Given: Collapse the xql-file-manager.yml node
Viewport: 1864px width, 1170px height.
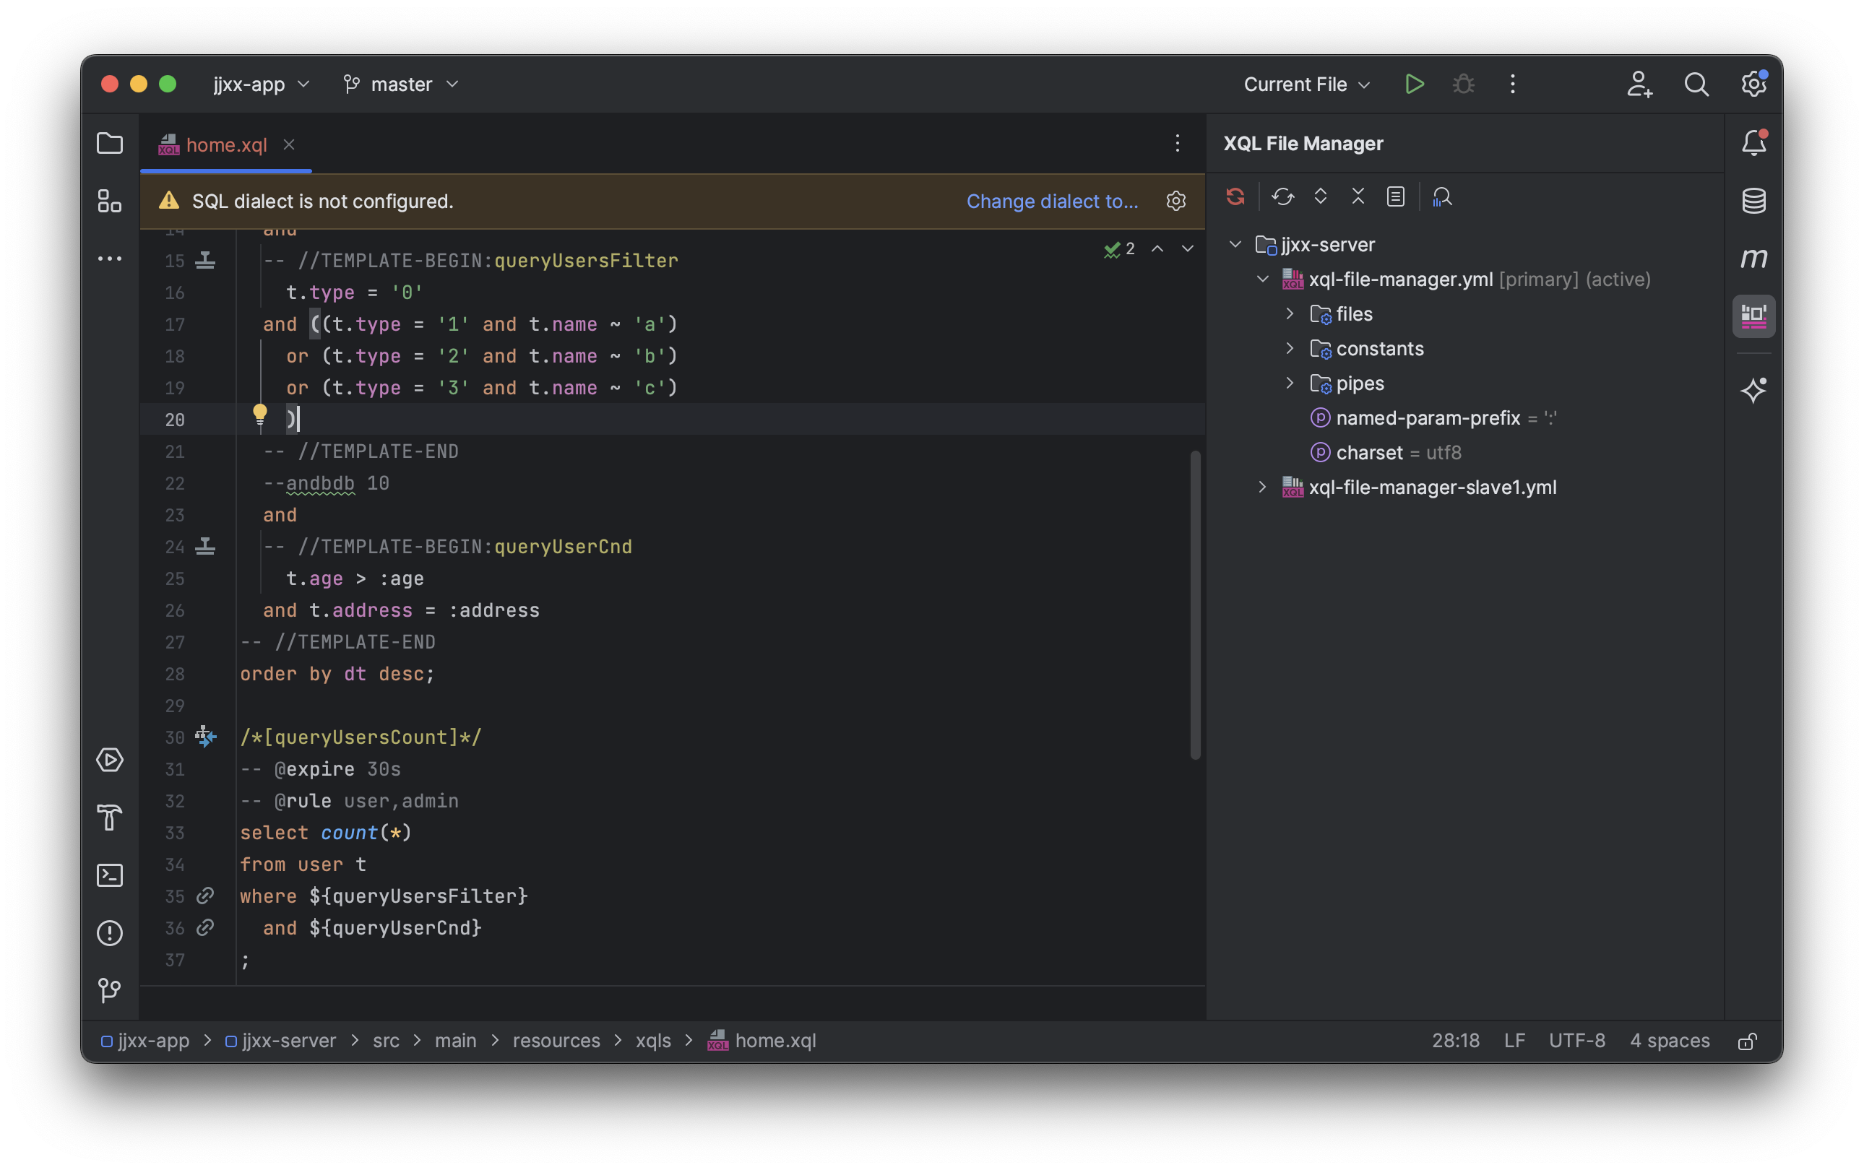Looking at the screenshot, I should [x=1263, y=279].
